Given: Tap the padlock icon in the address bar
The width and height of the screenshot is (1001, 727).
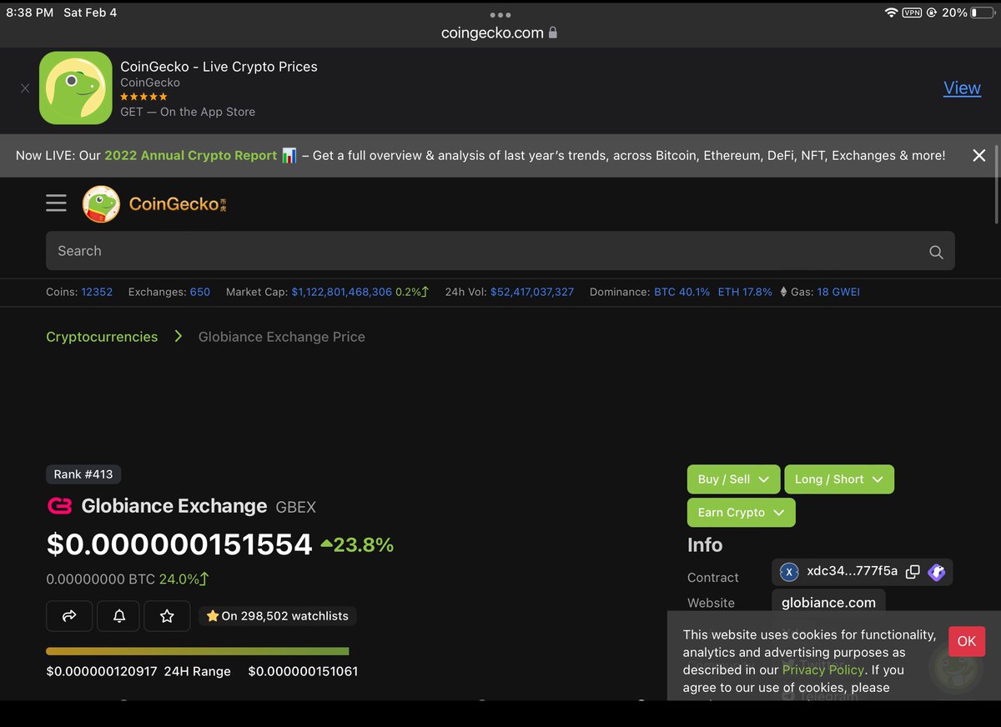Looking at the screenshot, I should [552, 33].
